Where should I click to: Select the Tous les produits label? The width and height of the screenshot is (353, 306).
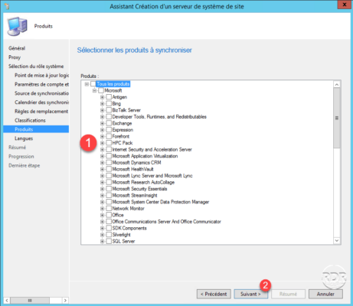(x=113, y=84)
